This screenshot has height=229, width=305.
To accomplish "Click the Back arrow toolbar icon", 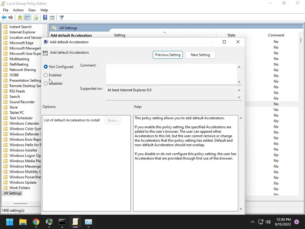I will click(x=4, y=18).
